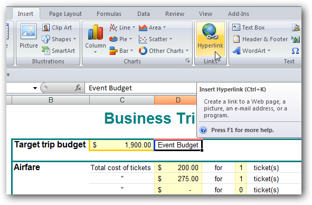Insert a Picture from file
The height and width of the screenshot is (205, 312).
tap(29, 36)
